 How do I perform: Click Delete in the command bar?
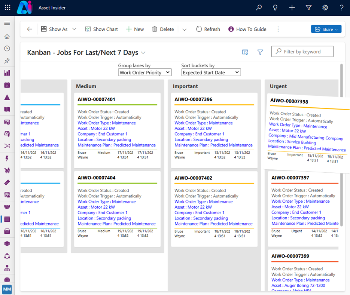click(163, 29)
